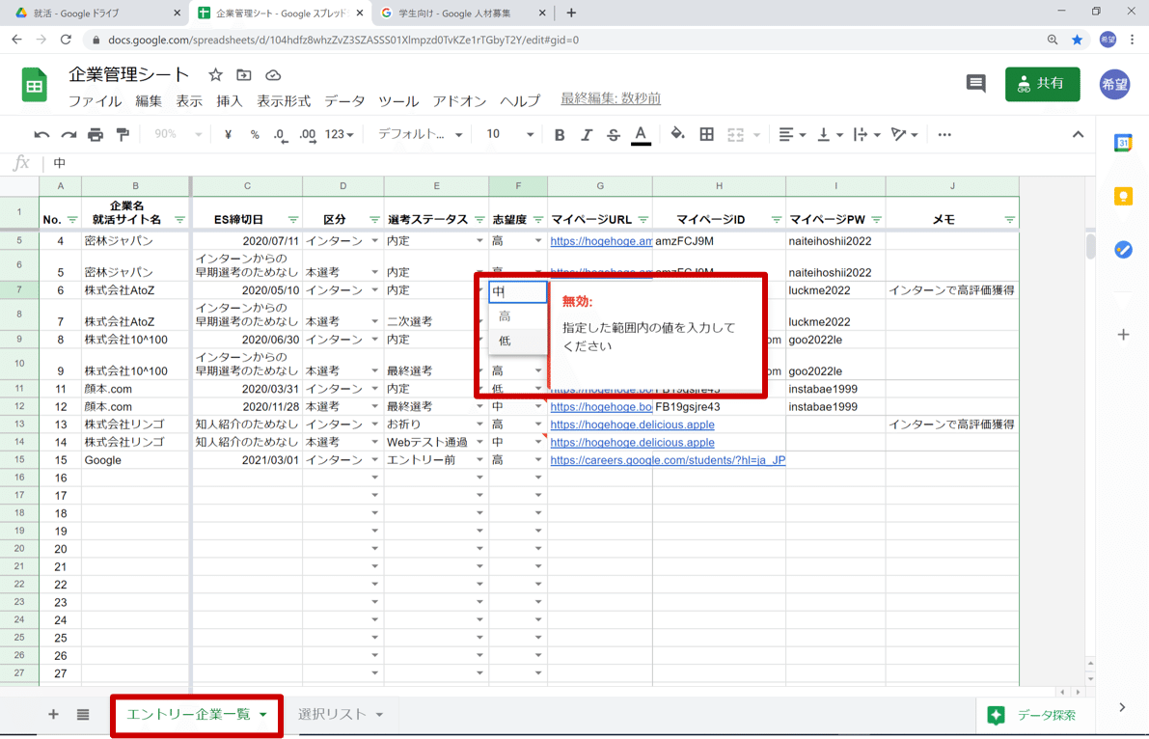The width and height of the screenshot is (1149, 739).
Task: Toggle italic formatting
Action: coord(587,135)
